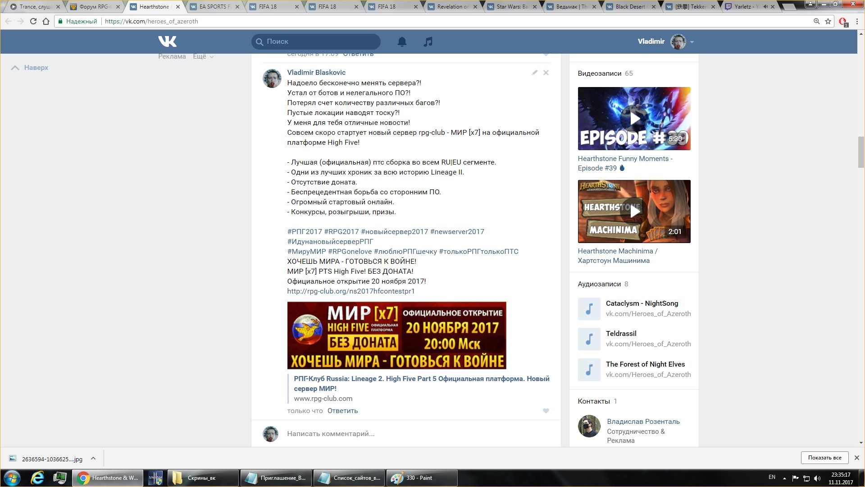Viewport: 865px width, 487px height.
Task: Click the page vertical scrollbar thumb
Action: coord(861,152)
